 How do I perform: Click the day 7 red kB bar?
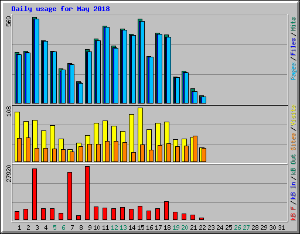pos(70,196)
